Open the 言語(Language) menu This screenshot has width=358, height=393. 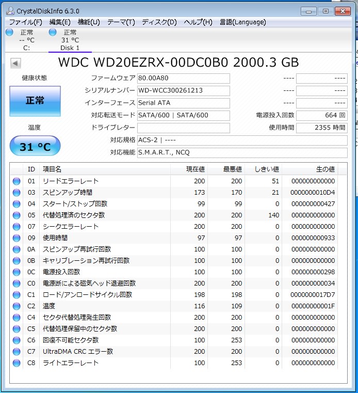tap(242, 22)
